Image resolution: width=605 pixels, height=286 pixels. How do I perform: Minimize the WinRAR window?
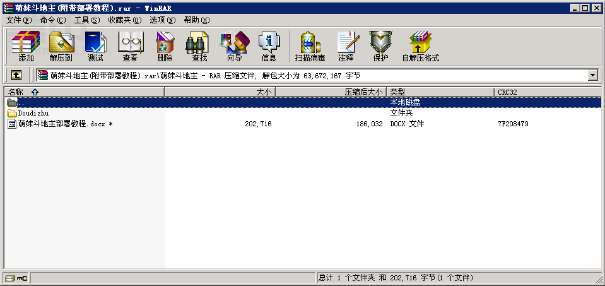(576, 8)
